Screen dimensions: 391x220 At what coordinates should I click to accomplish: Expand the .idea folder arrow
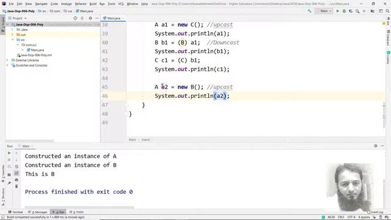tap(12, 29)
